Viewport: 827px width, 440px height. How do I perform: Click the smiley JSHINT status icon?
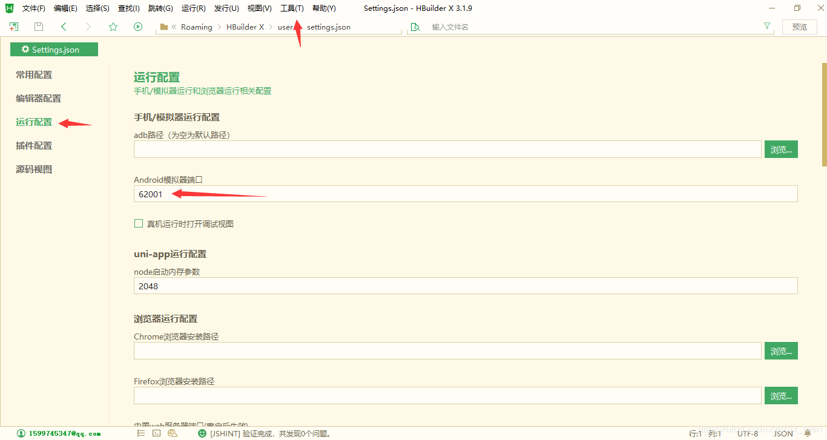[202, 433]
